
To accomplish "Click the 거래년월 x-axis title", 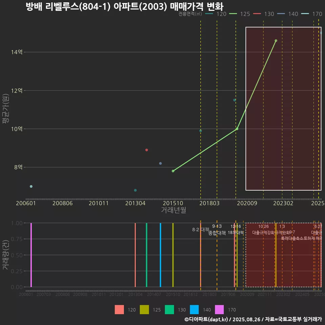I will 173,210.
